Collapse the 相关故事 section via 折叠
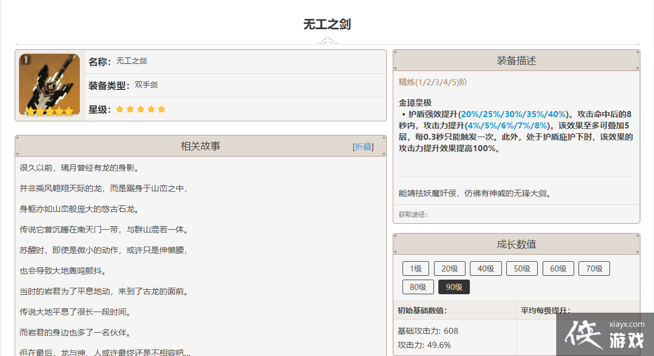 click(x=363, y=146)
